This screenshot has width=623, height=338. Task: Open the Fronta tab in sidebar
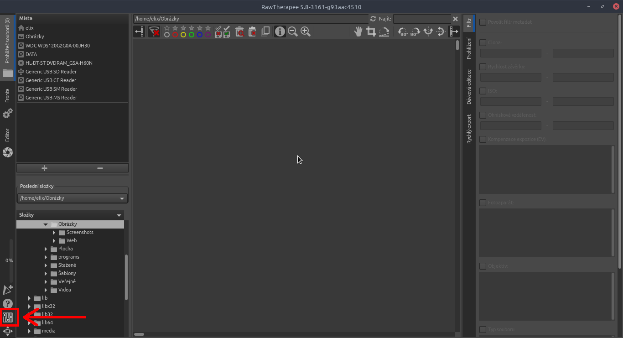(x=8, y=95)
